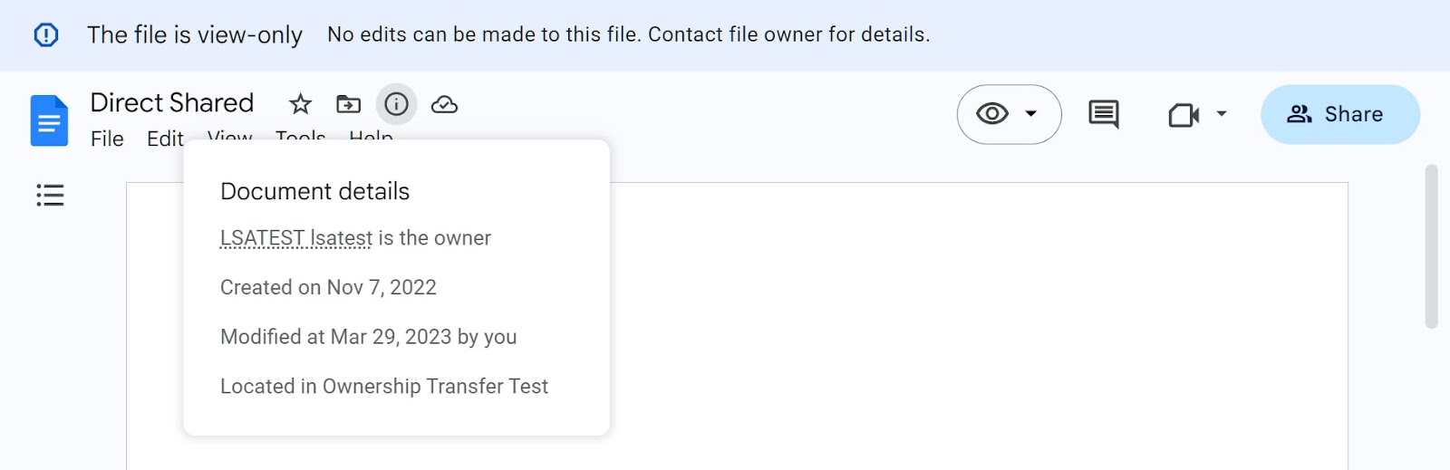Check the cloud document status icon

tap(444, 104)
